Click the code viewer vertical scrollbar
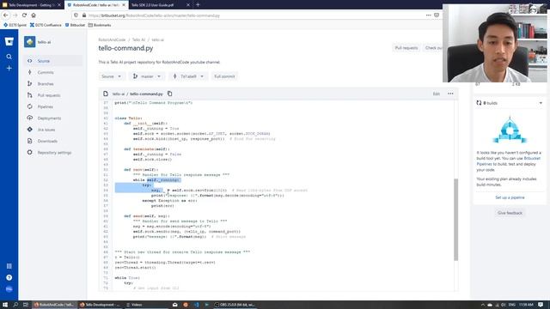Image resolution: width=550 pixels, height=309 pixels. pos(455,220)
